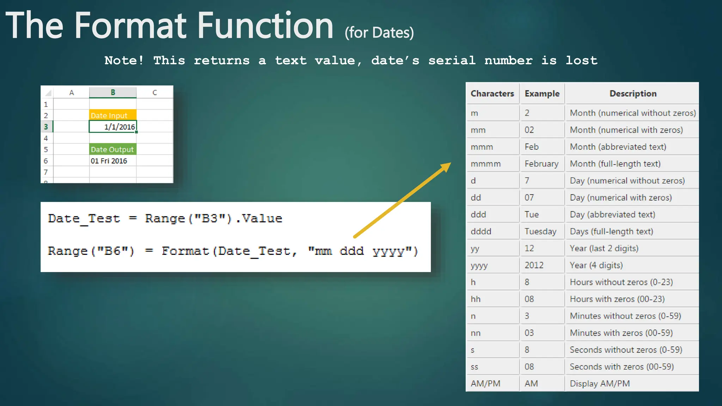This screenshot has height=406, width=722.
Task: Click the Characters column header
Action: [492, 93]
